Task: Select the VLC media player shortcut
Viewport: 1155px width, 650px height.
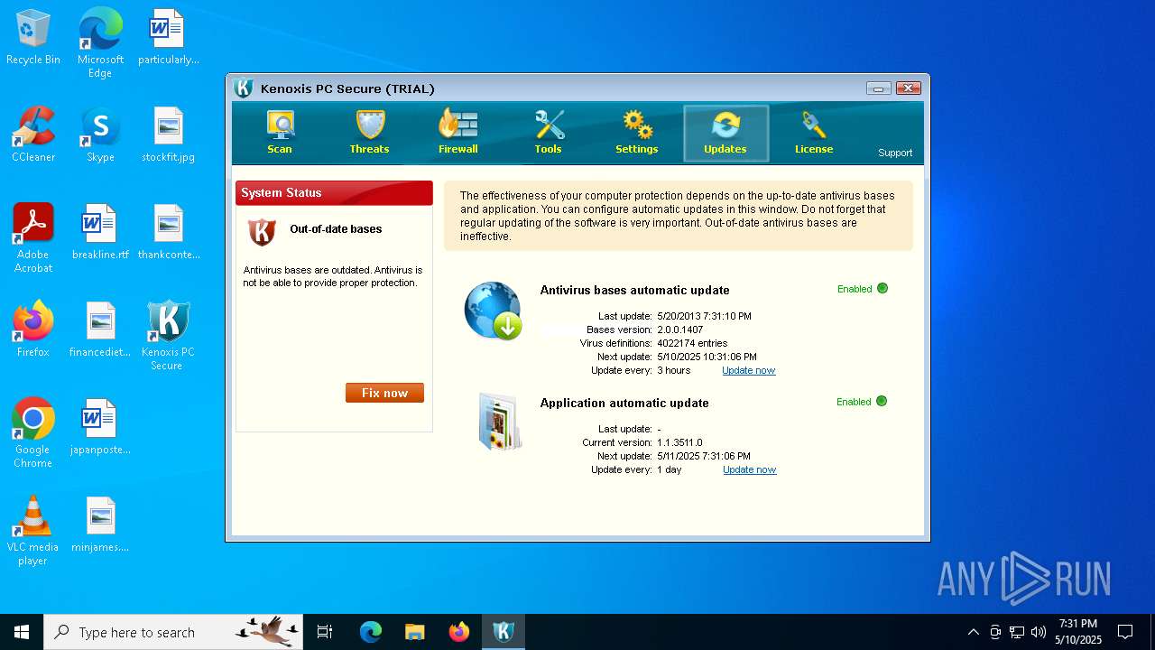Action: pos(33,531)
